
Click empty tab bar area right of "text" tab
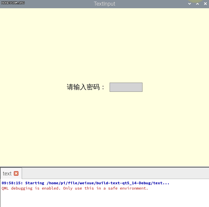pyautogui.click(x=115, y=173)
